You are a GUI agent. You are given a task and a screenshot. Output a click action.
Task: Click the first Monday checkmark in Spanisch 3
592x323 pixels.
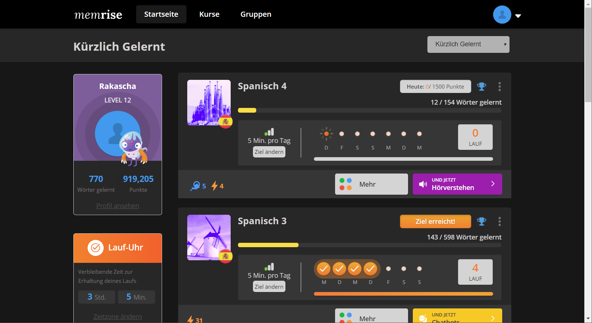[323, 269]
